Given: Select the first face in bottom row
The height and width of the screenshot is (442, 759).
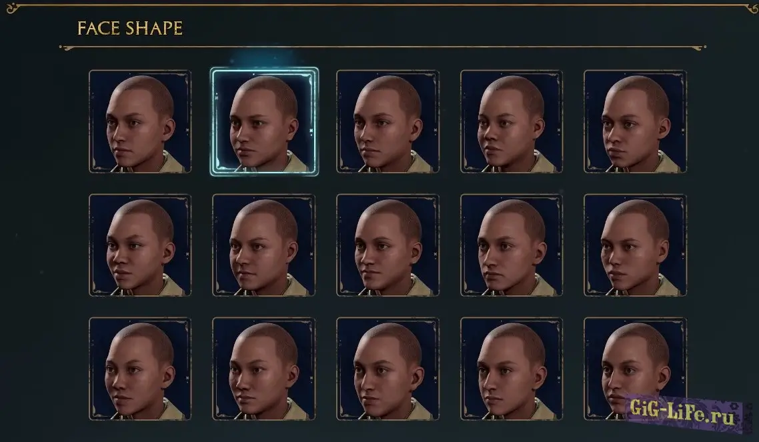Looking at the screenshot, I should point(140,369).
